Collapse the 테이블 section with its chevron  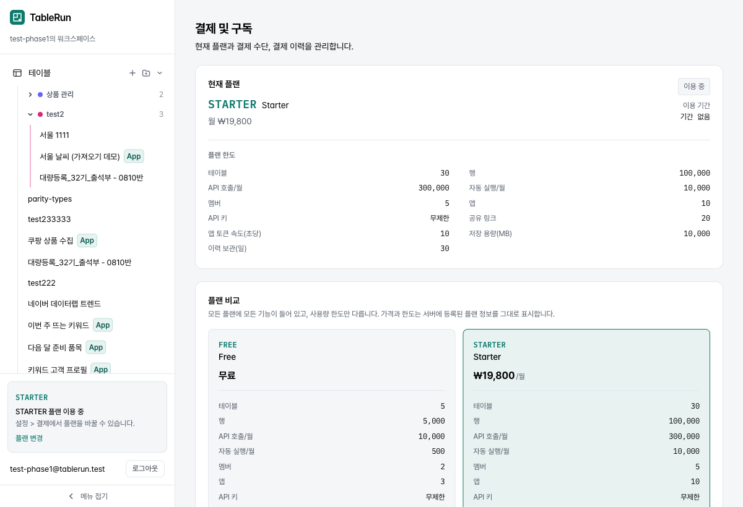point(160,73)
